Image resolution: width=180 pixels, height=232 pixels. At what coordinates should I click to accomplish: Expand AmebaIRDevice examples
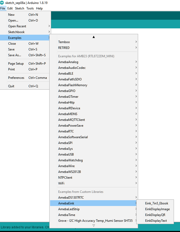click(x=94, y=108)
